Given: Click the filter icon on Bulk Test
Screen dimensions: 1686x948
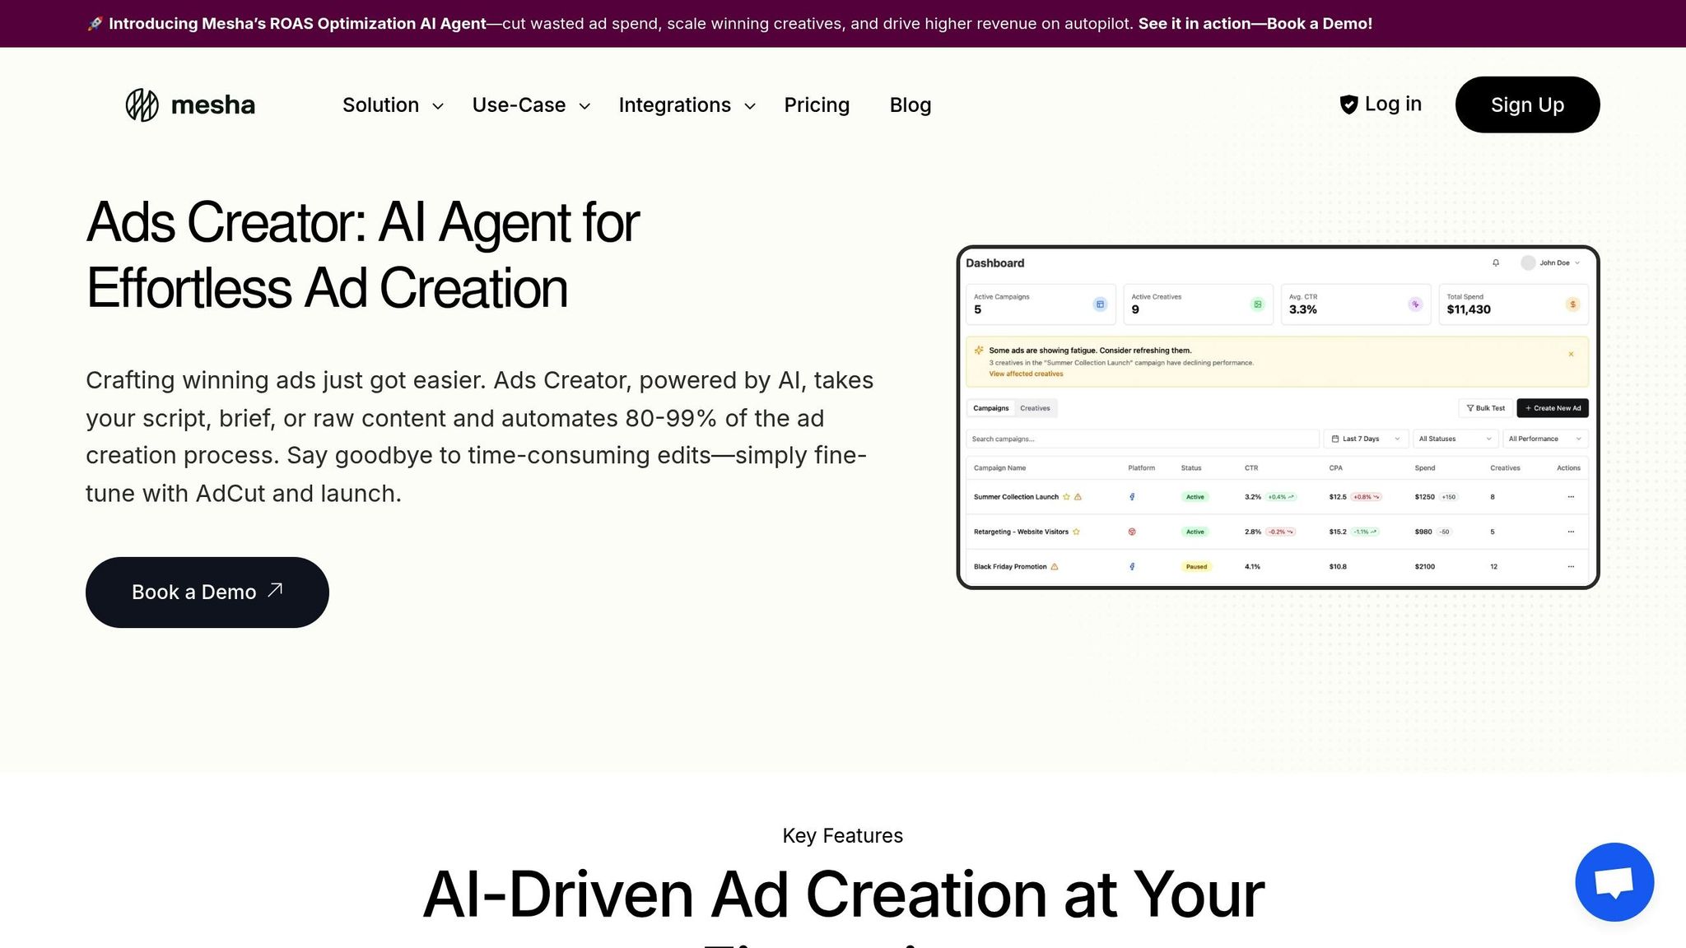Looking at the screenshot, I should pyautogui.click(x=1470, y=408).
